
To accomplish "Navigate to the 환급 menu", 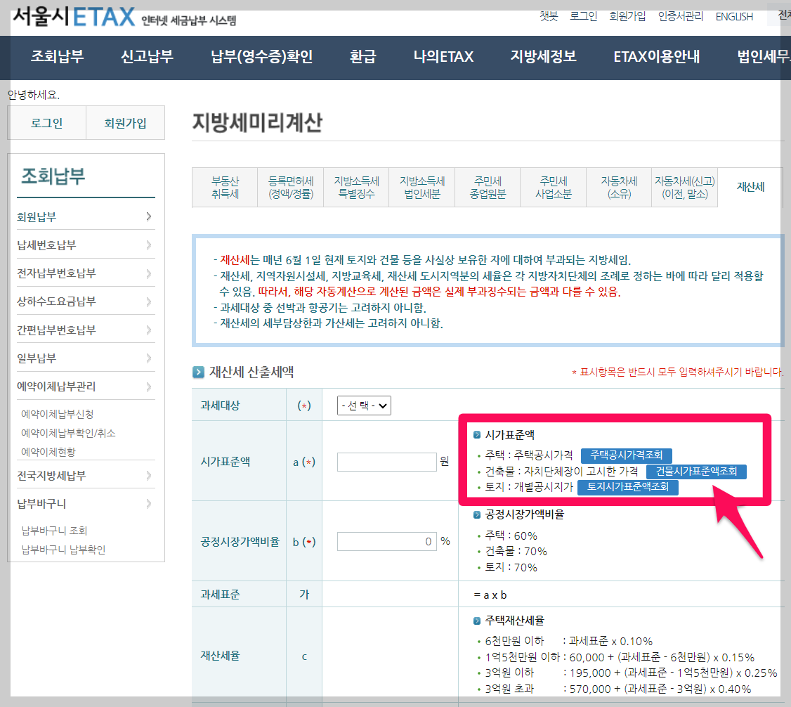I will [x=362, y=58].
